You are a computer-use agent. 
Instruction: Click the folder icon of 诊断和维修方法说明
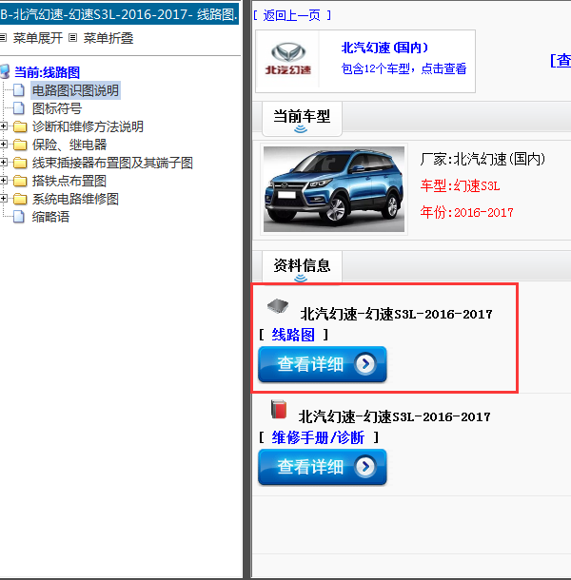click(20, 126)
